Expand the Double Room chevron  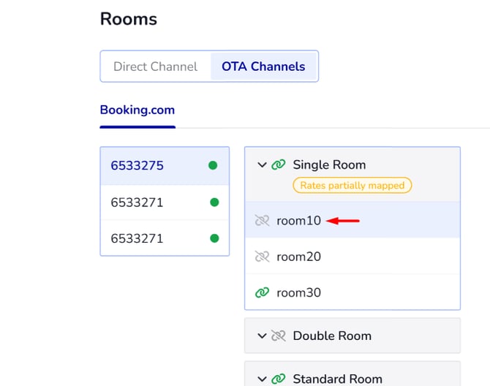(x=262, y=336)
